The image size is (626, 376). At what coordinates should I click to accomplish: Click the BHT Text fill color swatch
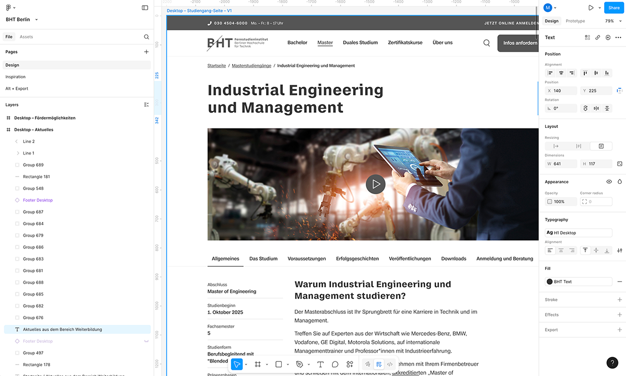549,281
